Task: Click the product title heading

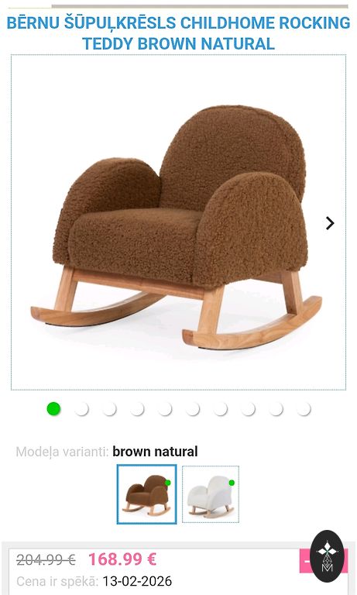Action: click(x=178, y=33)
